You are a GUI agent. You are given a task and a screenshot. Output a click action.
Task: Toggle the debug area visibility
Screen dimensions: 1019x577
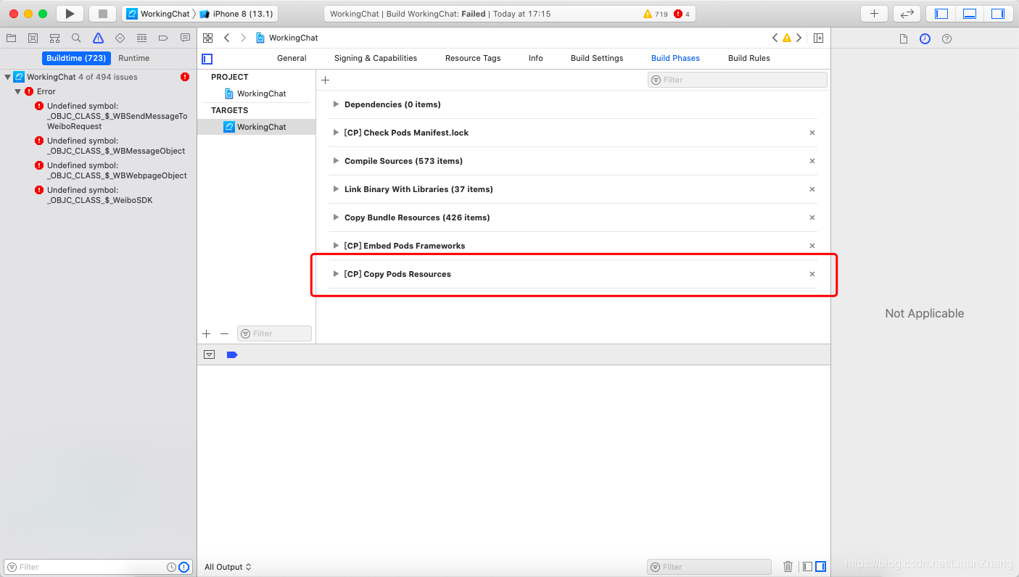[970, 14]
